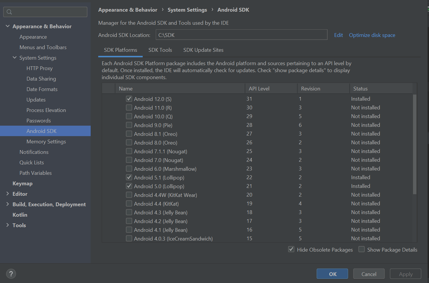The width and height of the screenshot is (429, 283).
Task: Enable Android 10.0 (Q) platform checkbox
Action: (129, 116)
